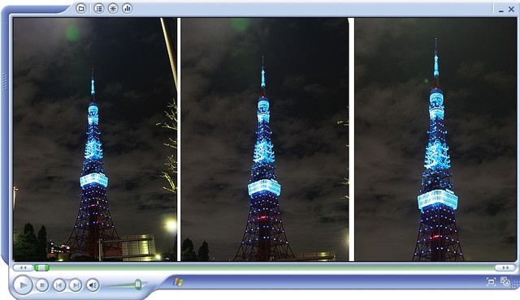Start playback with the Play button
The width and height of the screenshot is (520, 300).
pyautogui.click(x=23, y=285)
